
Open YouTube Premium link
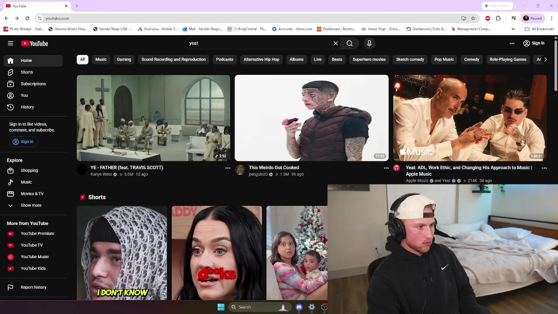[x=33, y=233]
